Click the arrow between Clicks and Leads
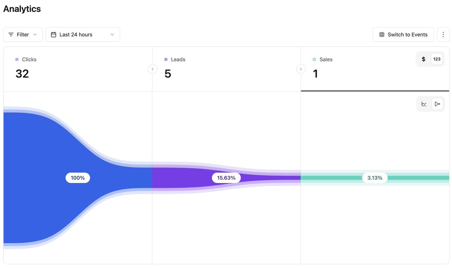 point(152,69)
